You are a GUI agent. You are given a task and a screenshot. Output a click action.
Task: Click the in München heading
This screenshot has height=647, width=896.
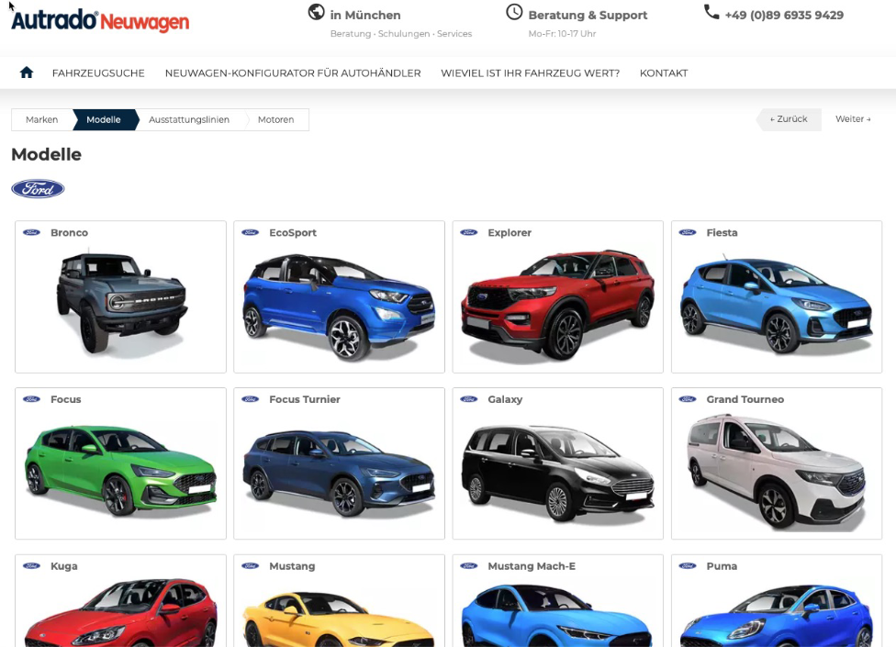point(365,16)
